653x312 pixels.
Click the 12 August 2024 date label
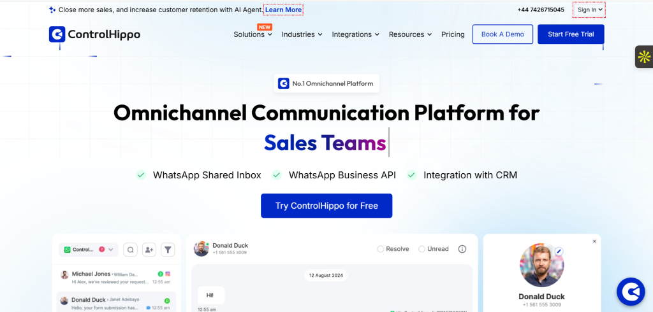(x=326, y=276)
